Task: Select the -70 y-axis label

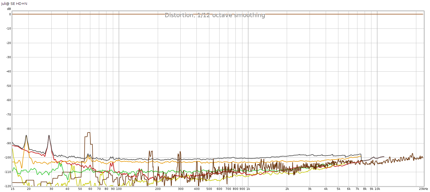Action: tap(9, 115)
